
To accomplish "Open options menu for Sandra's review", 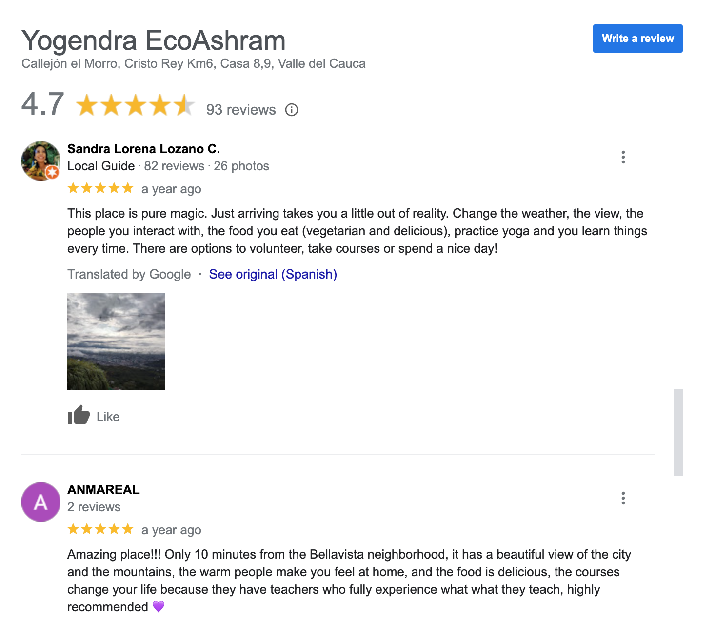I will click(x=623, y=157).
